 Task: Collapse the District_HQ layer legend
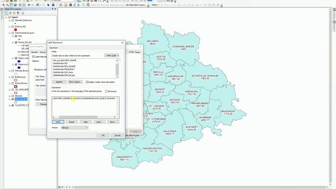pos(9,27)
